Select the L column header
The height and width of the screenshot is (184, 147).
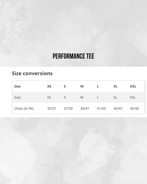98,86
